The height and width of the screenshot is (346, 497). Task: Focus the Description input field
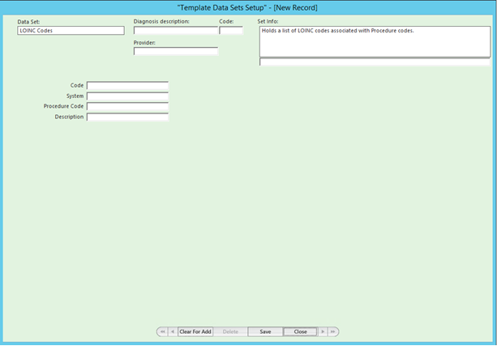[x=128, y=117]
